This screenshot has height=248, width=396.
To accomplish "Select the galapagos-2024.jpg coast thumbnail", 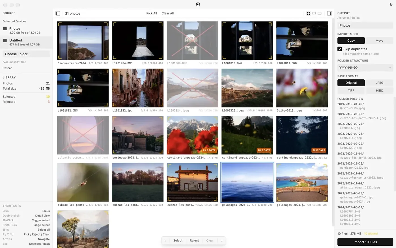I will pos(302,182).
